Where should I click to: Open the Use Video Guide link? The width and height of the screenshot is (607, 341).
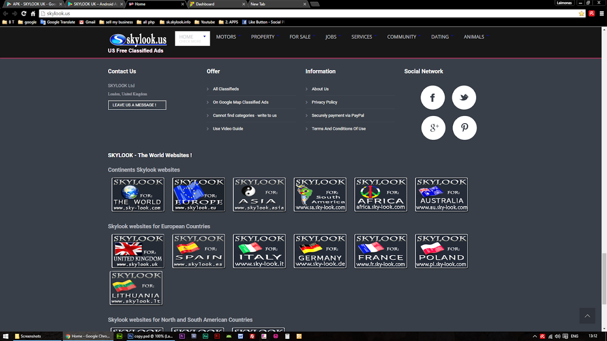228,129
